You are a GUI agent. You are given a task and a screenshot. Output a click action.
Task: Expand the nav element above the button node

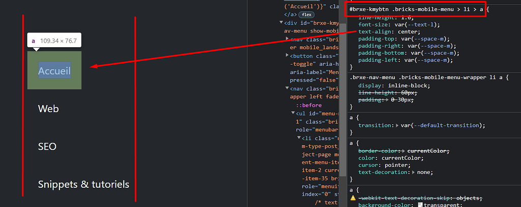click(x=287, y=39)
